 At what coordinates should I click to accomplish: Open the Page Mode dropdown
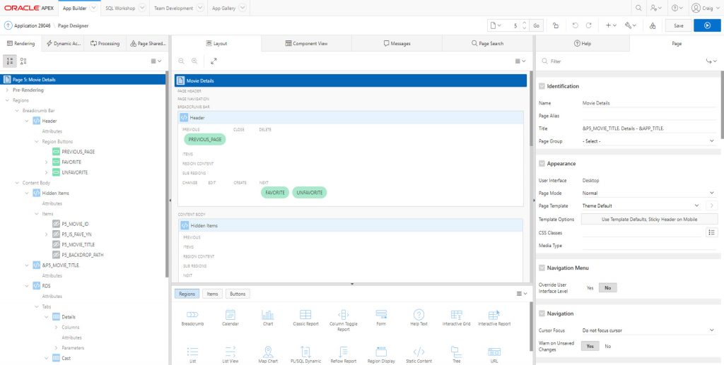(x=649, y=193)
